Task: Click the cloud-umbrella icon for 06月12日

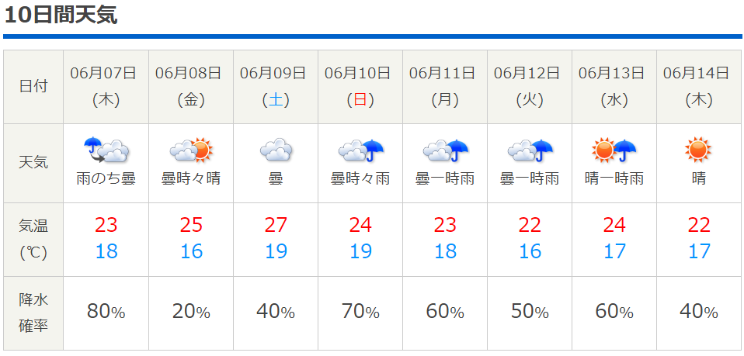Action: pyautogui.click(x=530, y=150)
